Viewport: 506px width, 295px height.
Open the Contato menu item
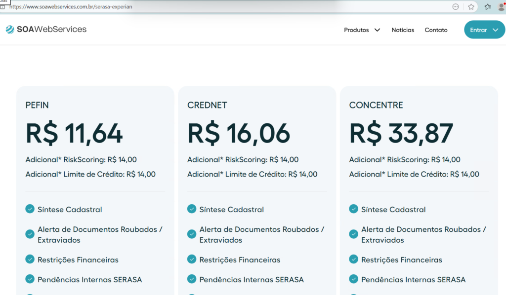pos(436,30)
